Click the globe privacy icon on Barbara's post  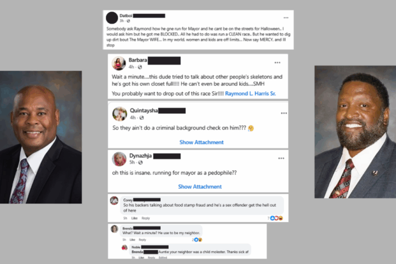[140, 67]
